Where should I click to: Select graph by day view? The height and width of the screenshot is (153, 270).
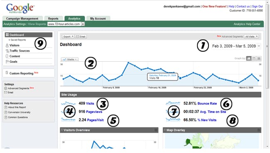[x=249, y=58]
